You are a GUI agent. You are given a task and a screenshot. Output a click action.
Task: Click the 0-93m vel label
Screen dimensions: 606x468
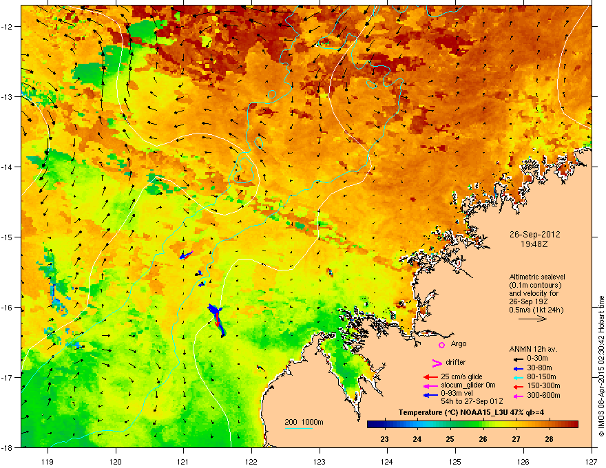[x=457, y=394]
